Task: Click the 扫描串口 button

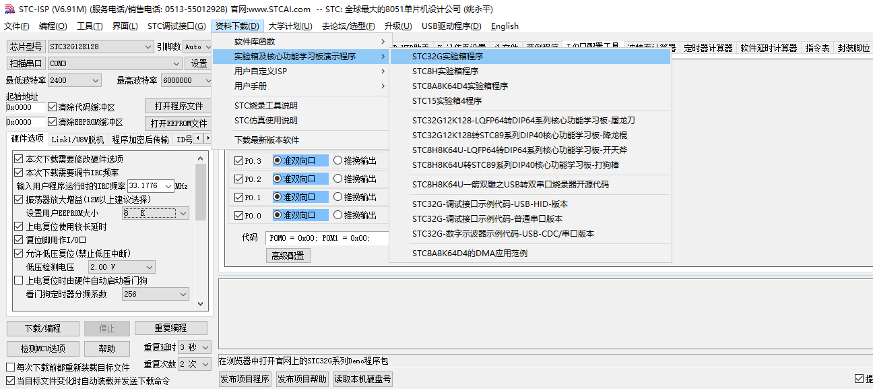Action: click(x=26, y=63)
